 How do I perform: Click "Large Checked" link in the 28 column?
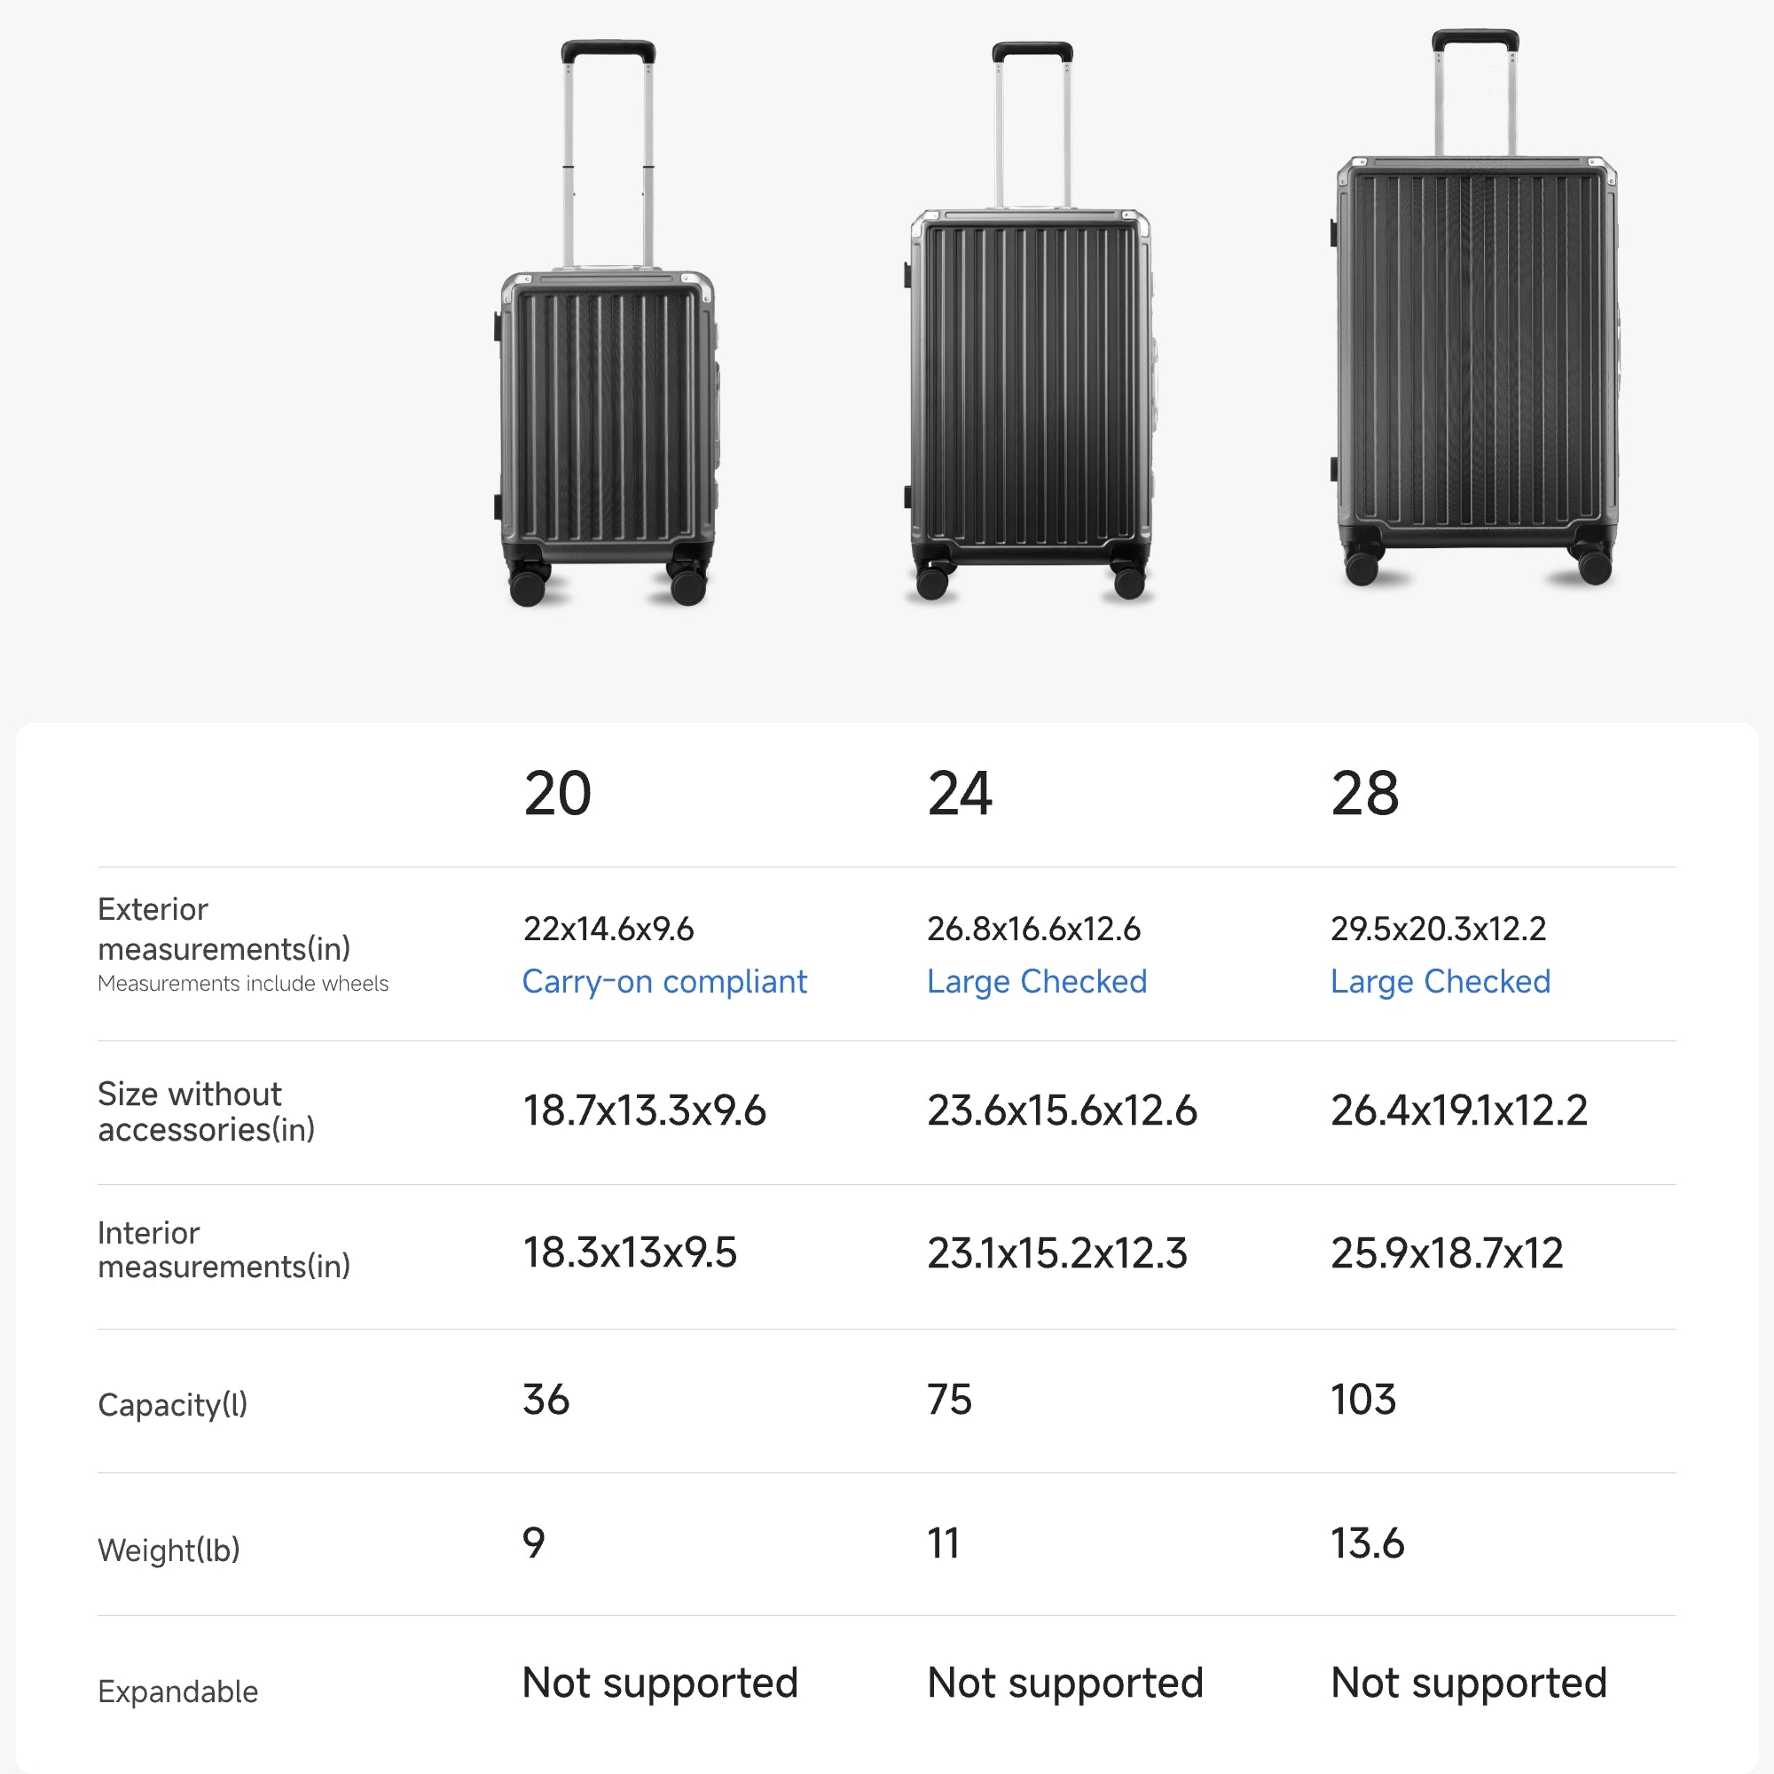[x=1440, y=982]
